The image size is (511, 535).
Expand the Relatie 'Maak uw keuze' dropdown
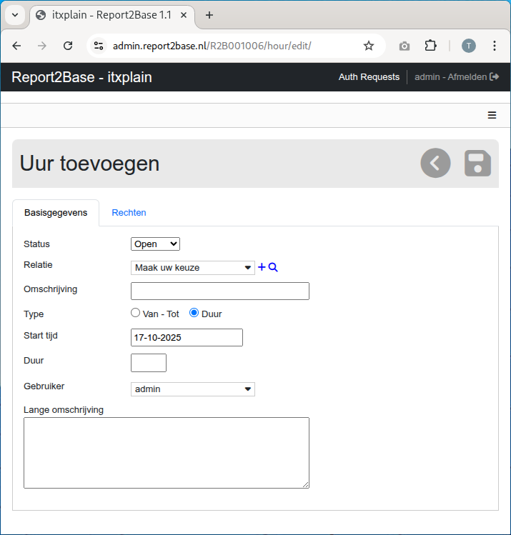pos(193,268)
